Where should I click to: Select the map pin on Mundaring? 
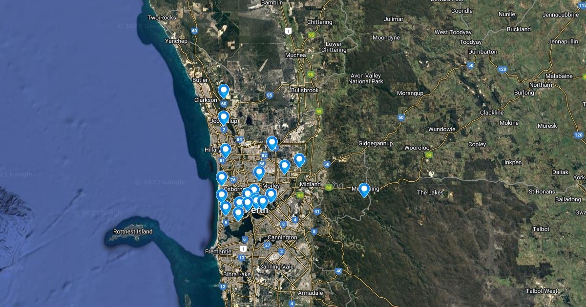pyautogui.click(x=364, y=190)
